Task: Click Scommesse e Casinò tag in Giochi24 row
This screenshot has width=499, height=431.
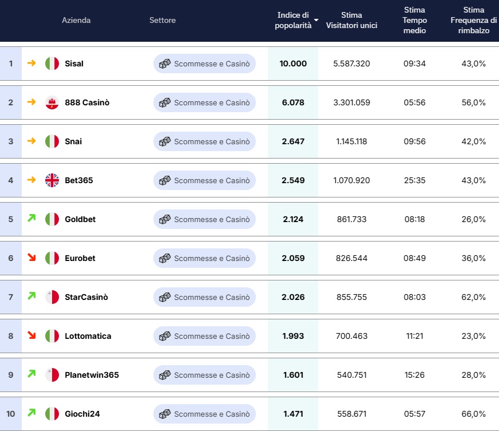Action: click(x=204, y=414)
